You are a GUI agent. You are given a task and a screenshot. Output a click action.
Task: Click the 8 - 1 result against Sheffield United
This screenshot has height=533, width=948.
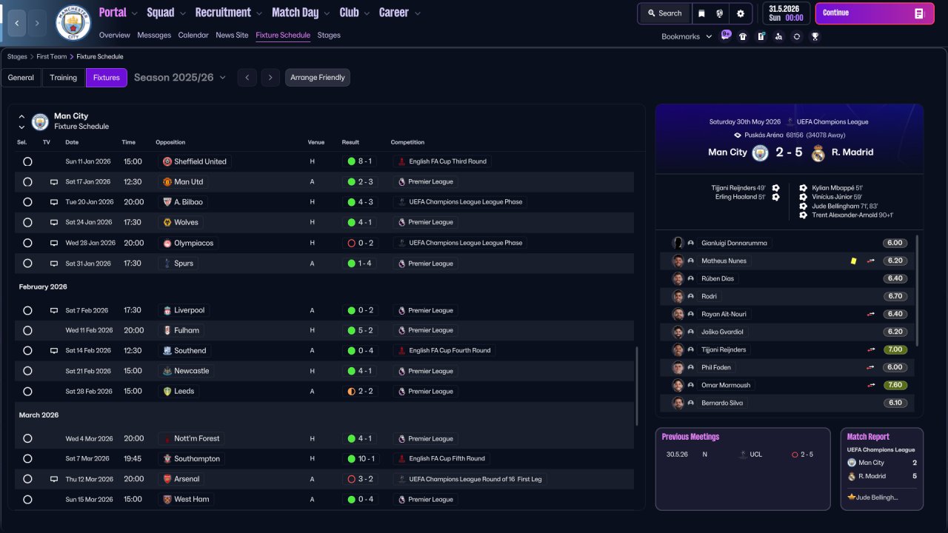click(360, 161)
